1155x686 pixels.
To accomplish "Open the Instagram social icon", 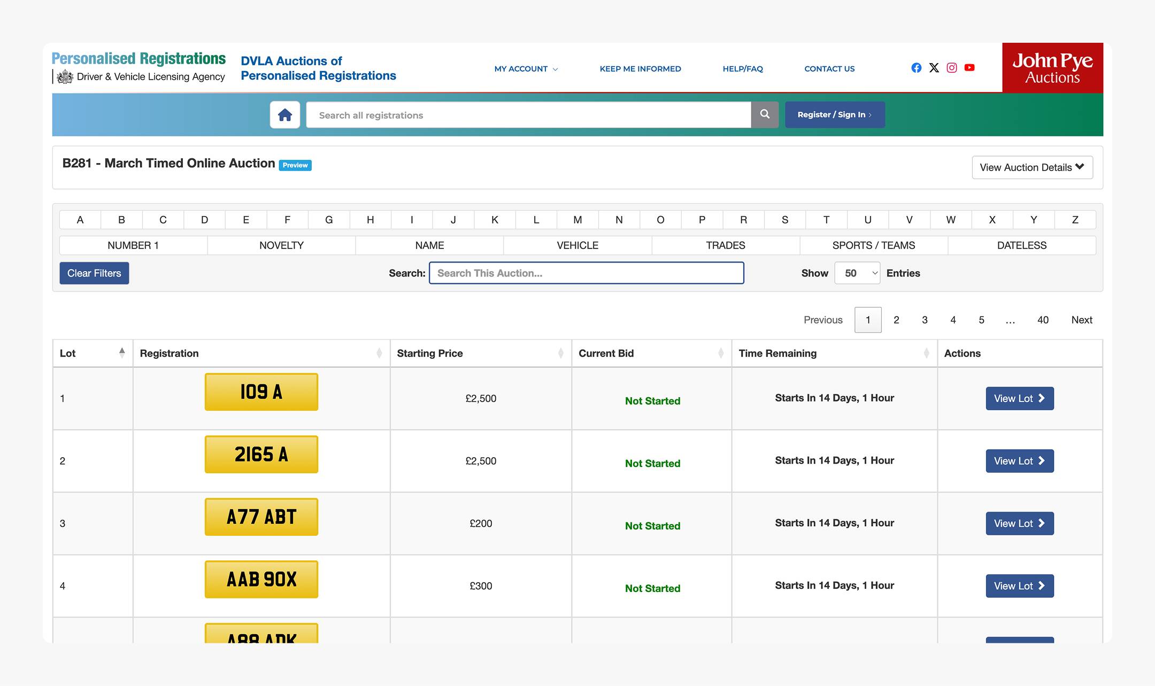I will [x=951, y=68].
